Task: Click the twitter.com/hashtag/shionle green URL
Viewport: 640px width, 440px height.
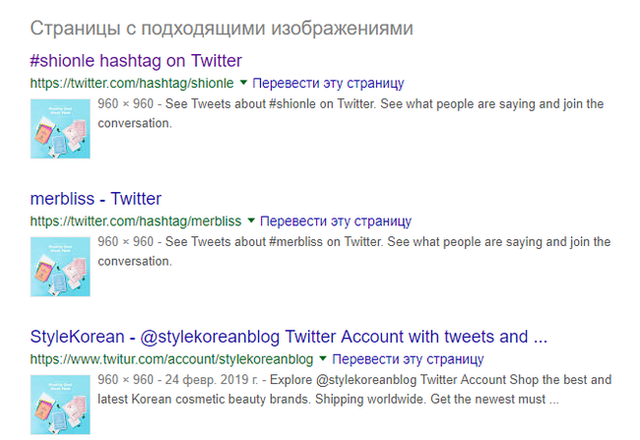Action: click(x=132, y=83)
